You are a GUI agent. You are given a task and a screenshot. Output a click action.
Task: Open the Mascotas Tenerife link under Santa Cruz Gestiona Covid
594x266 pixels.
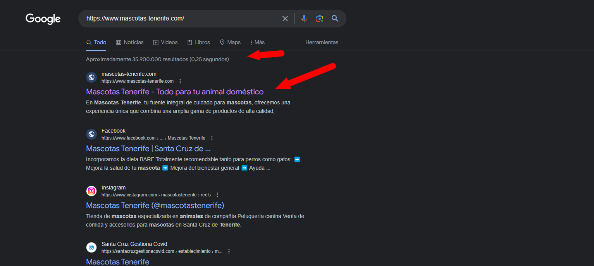[x=118, y=262]
